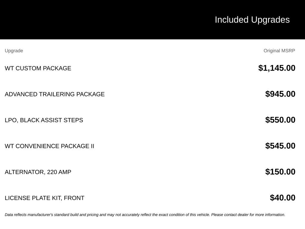Click the $40.00 license plate kit price
This screenshot has height=229, width=305.
pos(283,198)
